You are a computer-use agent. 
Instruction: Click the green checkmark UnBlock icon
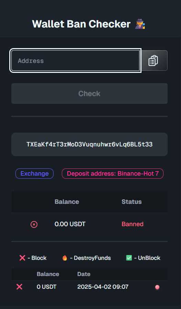point(129,258)
